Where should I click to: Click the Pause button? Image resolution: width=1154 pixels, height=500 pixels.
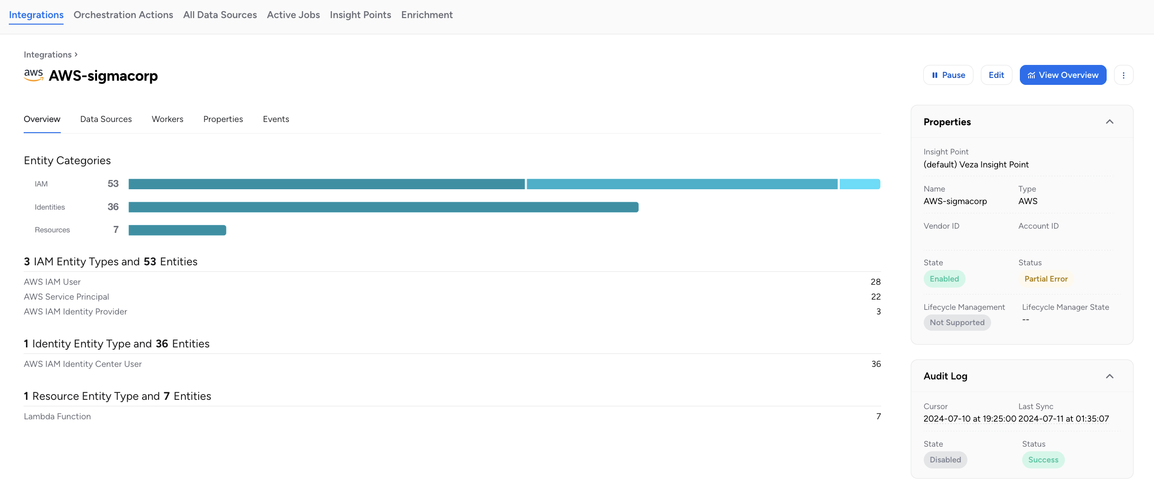[x=948, y=75]
